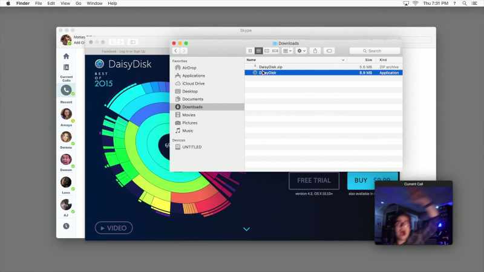Open Skype Home icon
Screen dimensions: 484x272
tap(66, 56)
